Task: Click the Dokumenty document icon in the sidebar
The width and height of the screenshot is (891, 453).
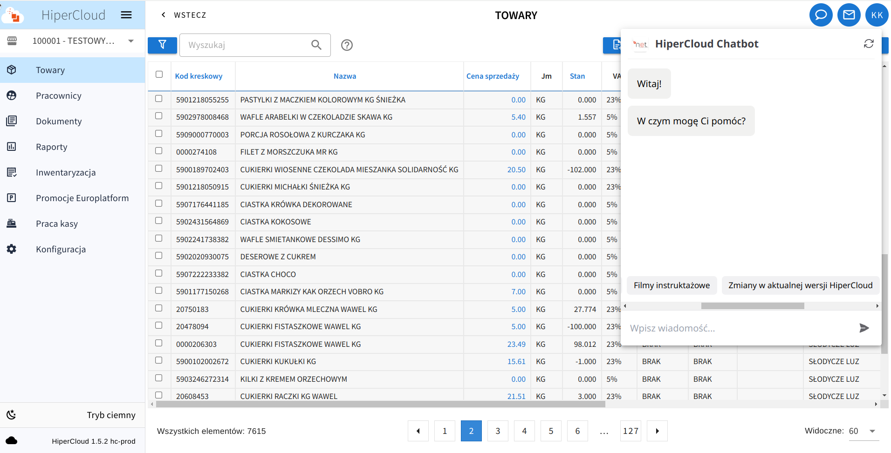Action: [12, 121]
